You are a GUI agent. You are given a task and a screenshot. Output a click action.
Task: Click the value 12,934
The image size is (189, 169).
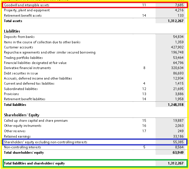(x=178, y=78)
